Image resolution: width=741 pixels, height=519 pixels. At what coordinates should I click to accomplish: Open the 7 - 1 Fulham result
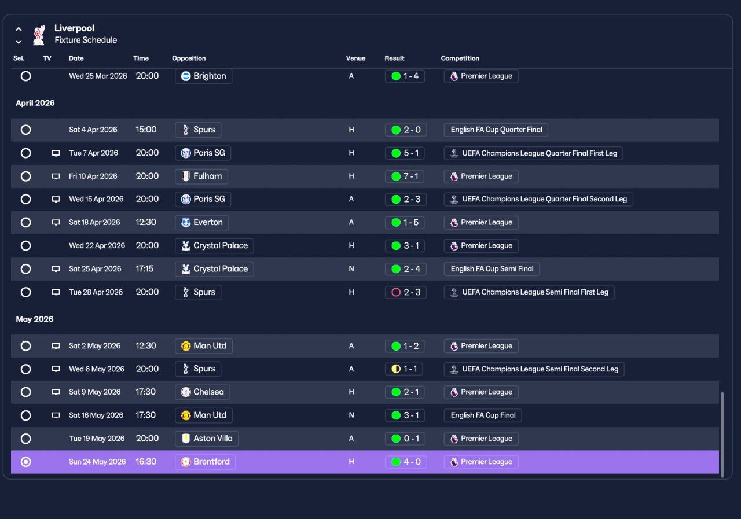tap(405, 176)
